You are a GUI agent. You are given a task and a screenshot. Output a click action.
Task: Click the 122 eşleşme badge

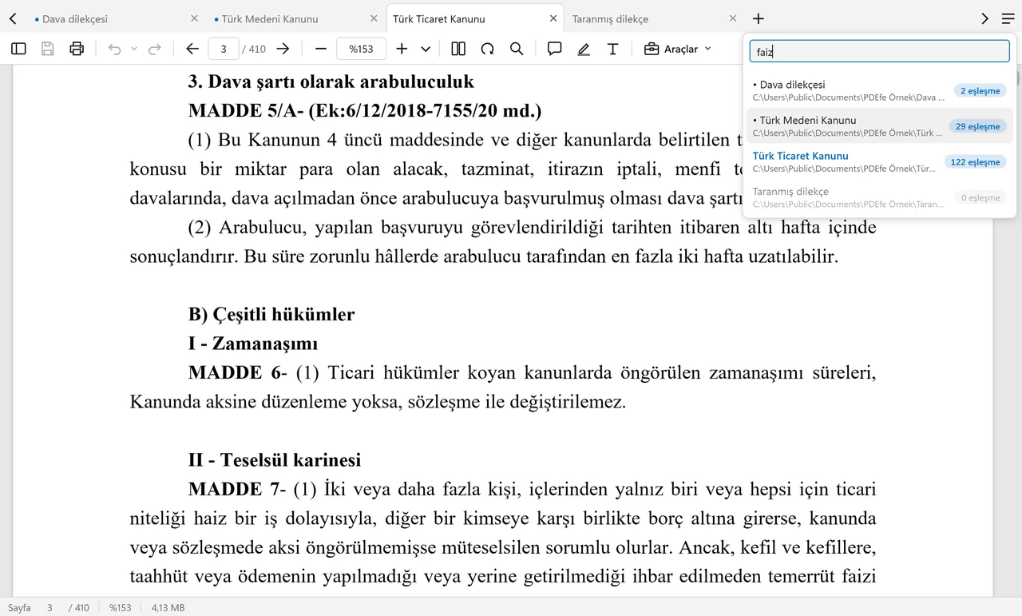(x=975, y=162)
